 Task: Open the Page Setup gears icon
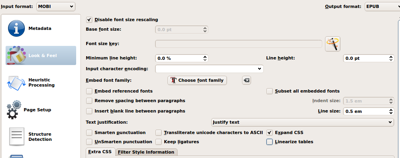click(x=14, y=110)
